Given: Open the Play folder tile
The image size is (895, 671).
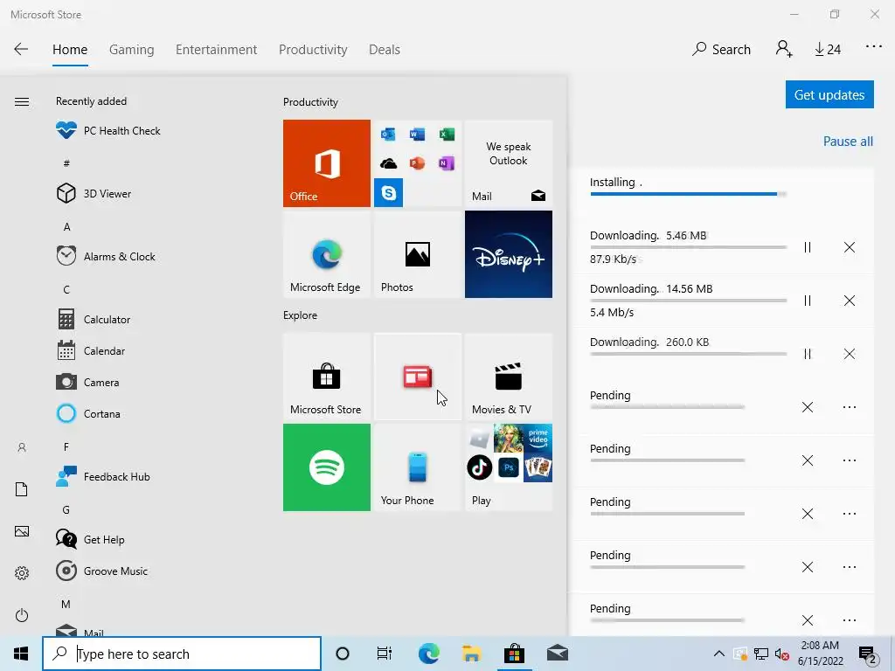Looking at the screenshot, I should tap(509, 467).
